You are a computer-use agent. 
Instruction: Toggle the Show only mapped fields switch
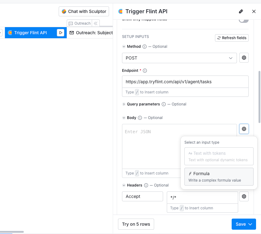243,19
